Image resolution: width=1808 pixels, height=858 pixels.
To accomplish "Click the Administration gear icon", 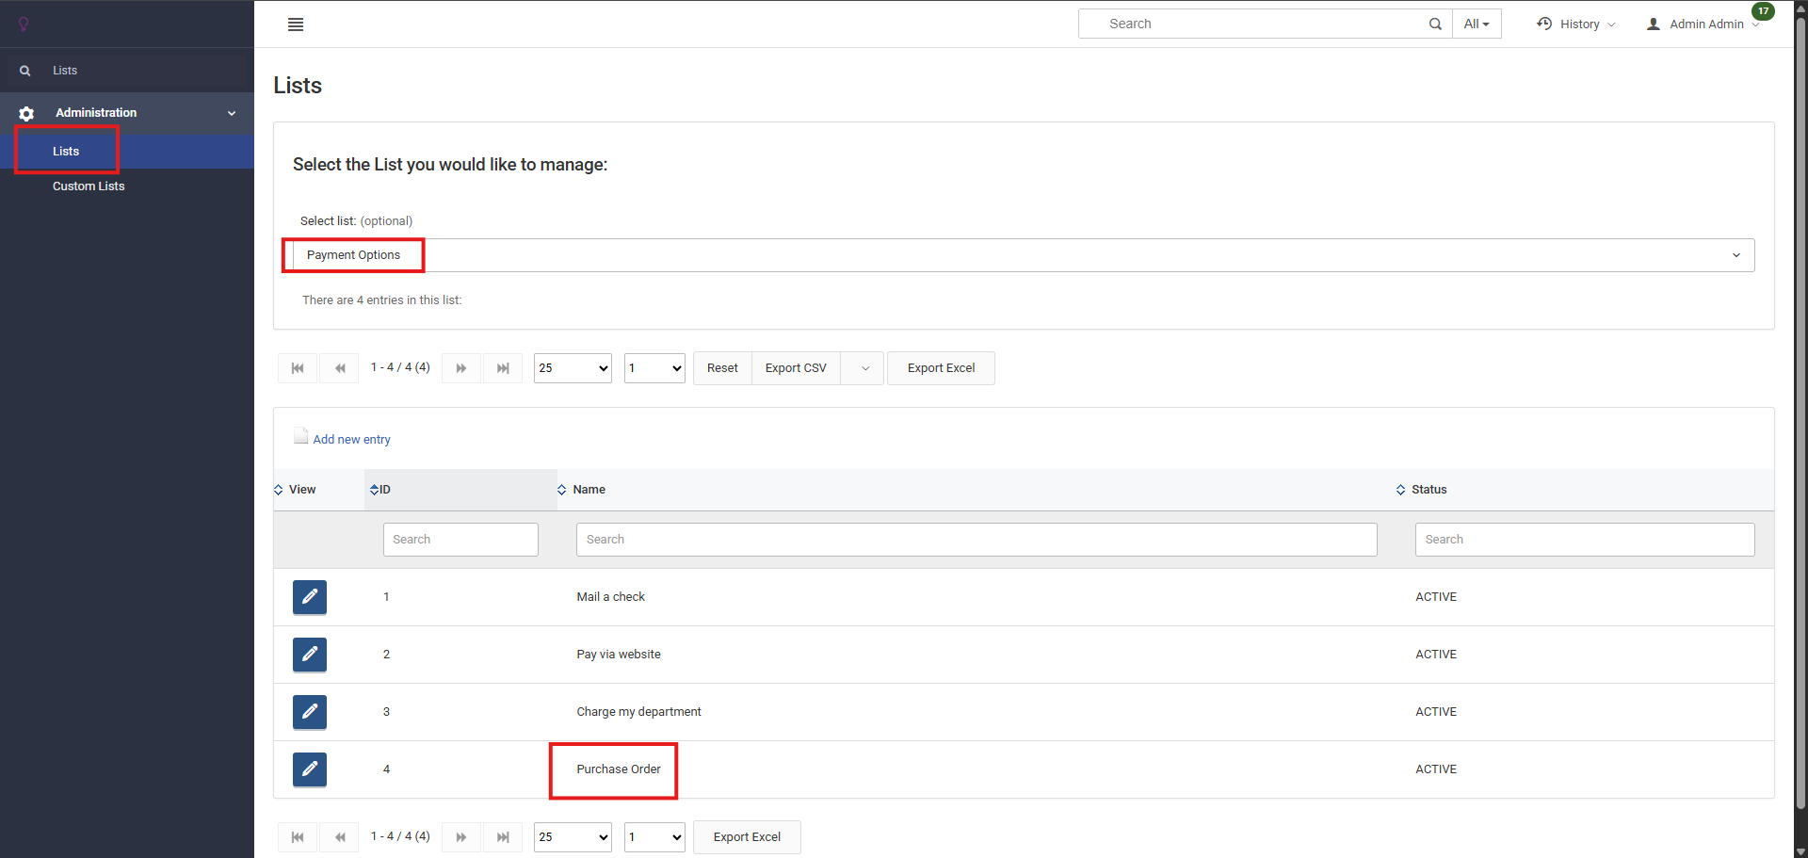I will (x=26, y=113).
